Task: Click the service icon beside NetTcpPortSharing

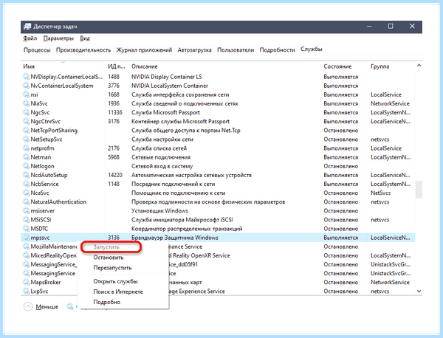Action: click(26, 130)
